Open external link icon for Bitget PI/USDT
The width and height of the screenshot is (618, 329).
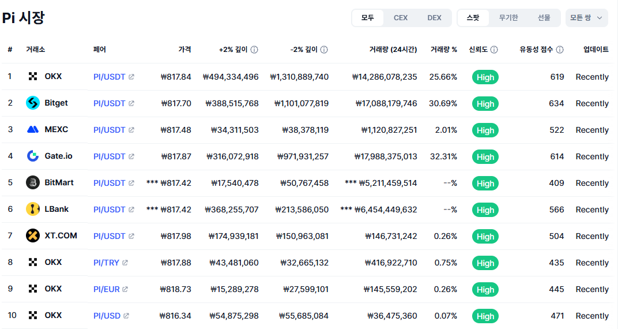pos(131,103)
